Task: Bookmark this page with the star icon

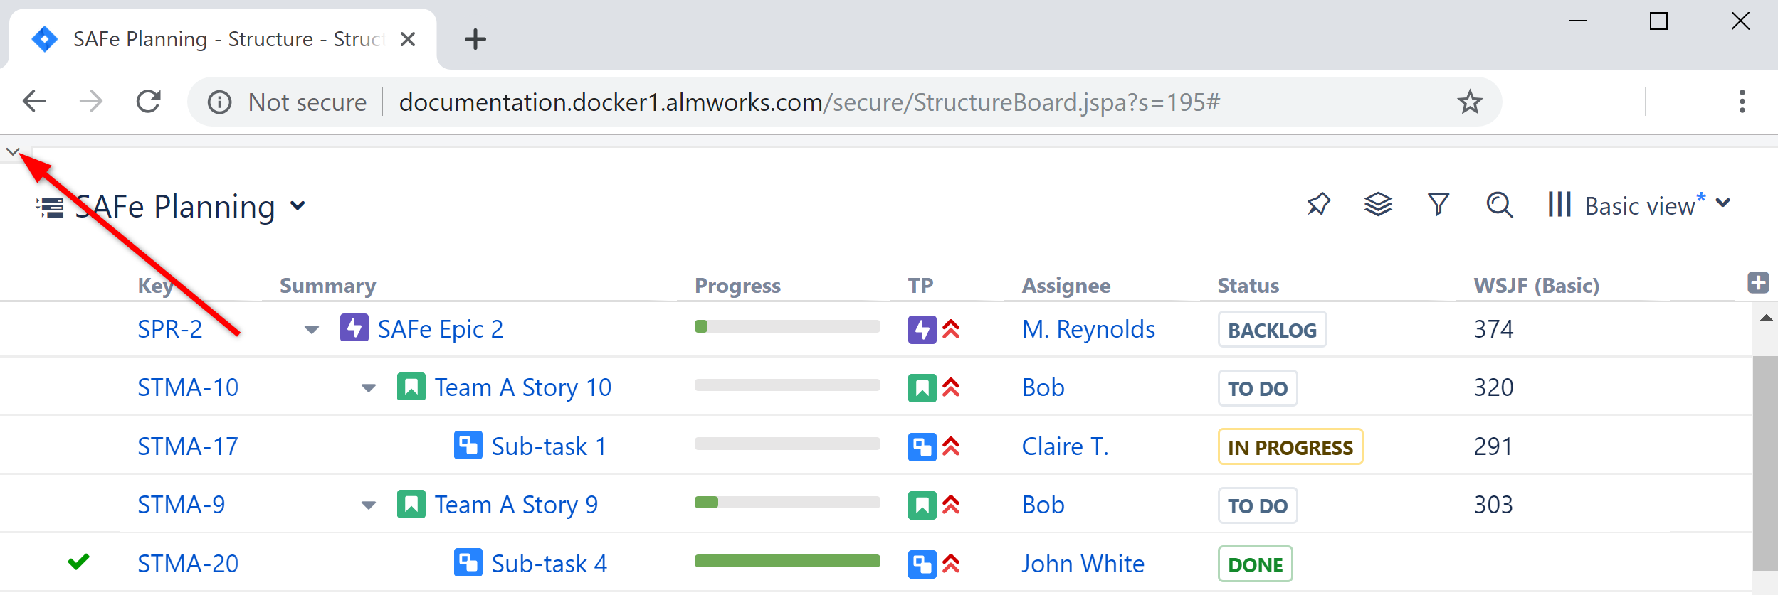Action: 1469,102
